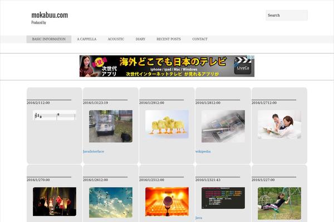334x222 pixels.
Task: Open the orange spotlight microphone photo
Action: [167, 201]
